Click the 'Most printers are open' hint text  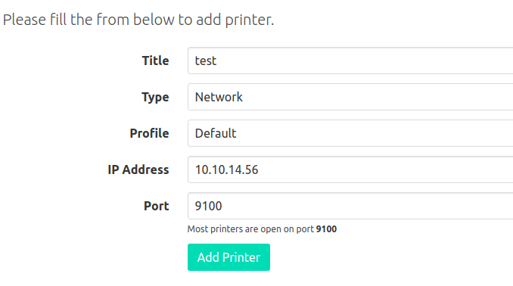[x=262, y=229]
